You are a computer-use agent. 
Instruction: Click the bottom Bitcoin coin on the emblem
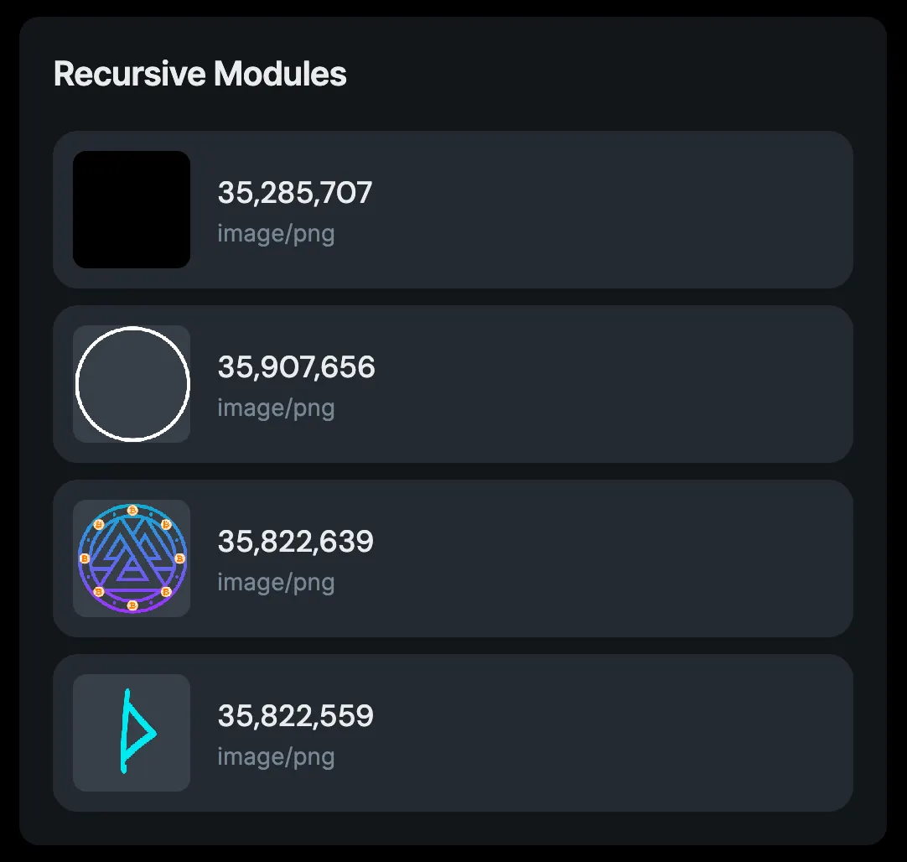coord(132,605)
